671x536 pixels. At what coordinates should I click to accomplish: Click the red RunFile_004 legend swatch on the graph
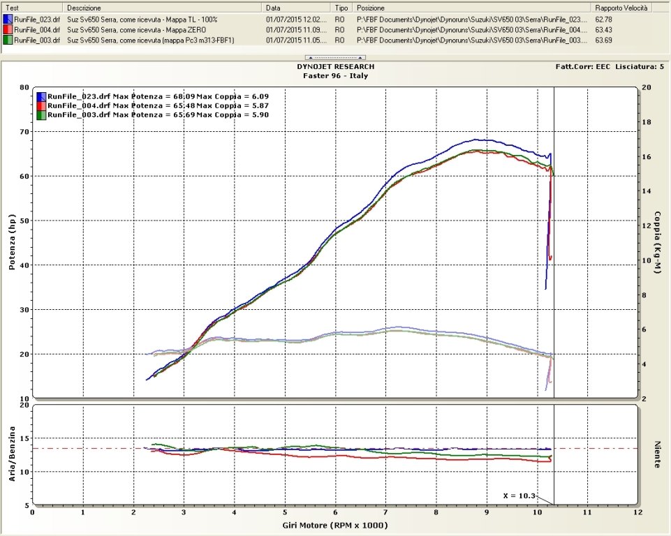tap(41, 105)
